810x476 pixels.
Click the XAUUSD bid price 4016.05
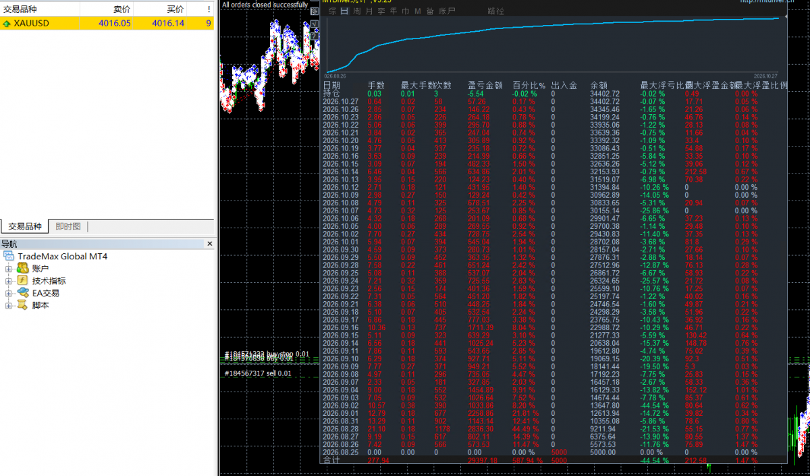(114, 24)
